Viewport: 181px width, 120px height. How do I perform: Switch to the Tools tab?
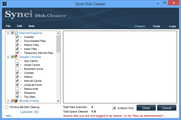coord(156,26)
